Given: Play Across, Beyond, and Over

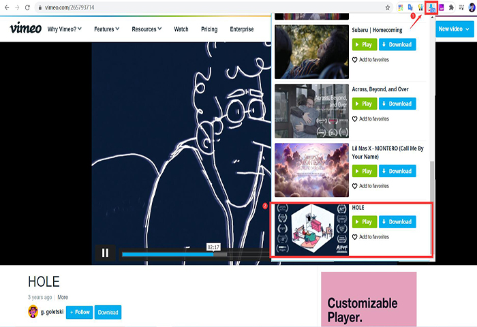Looking at the screenshot, I should (x=365, y=104).
